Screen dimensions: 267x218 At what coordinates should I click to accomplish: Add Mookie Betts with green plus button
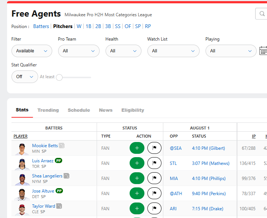click(137, 148)
